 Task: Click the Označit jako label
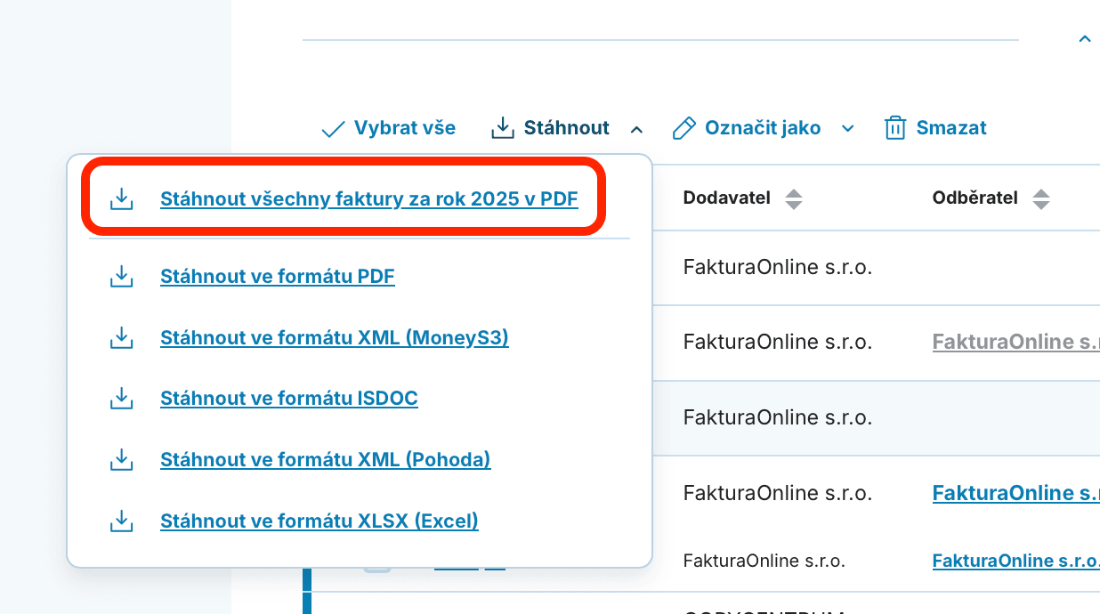[x=763, y=128]
